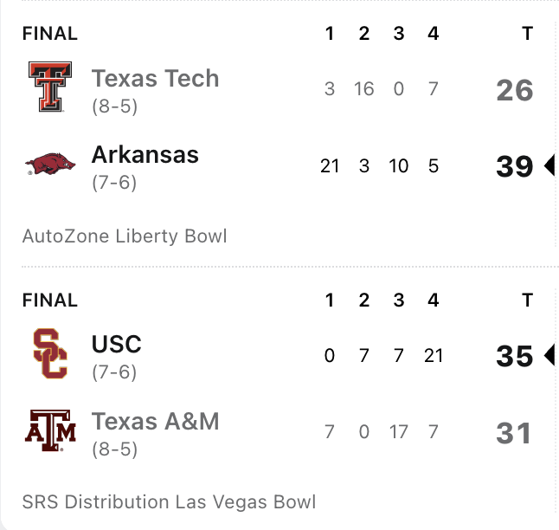Click SRS Distribution Las Vegas Bowl label
Screen dimensions: 559x530
click(x=169, y=501)
